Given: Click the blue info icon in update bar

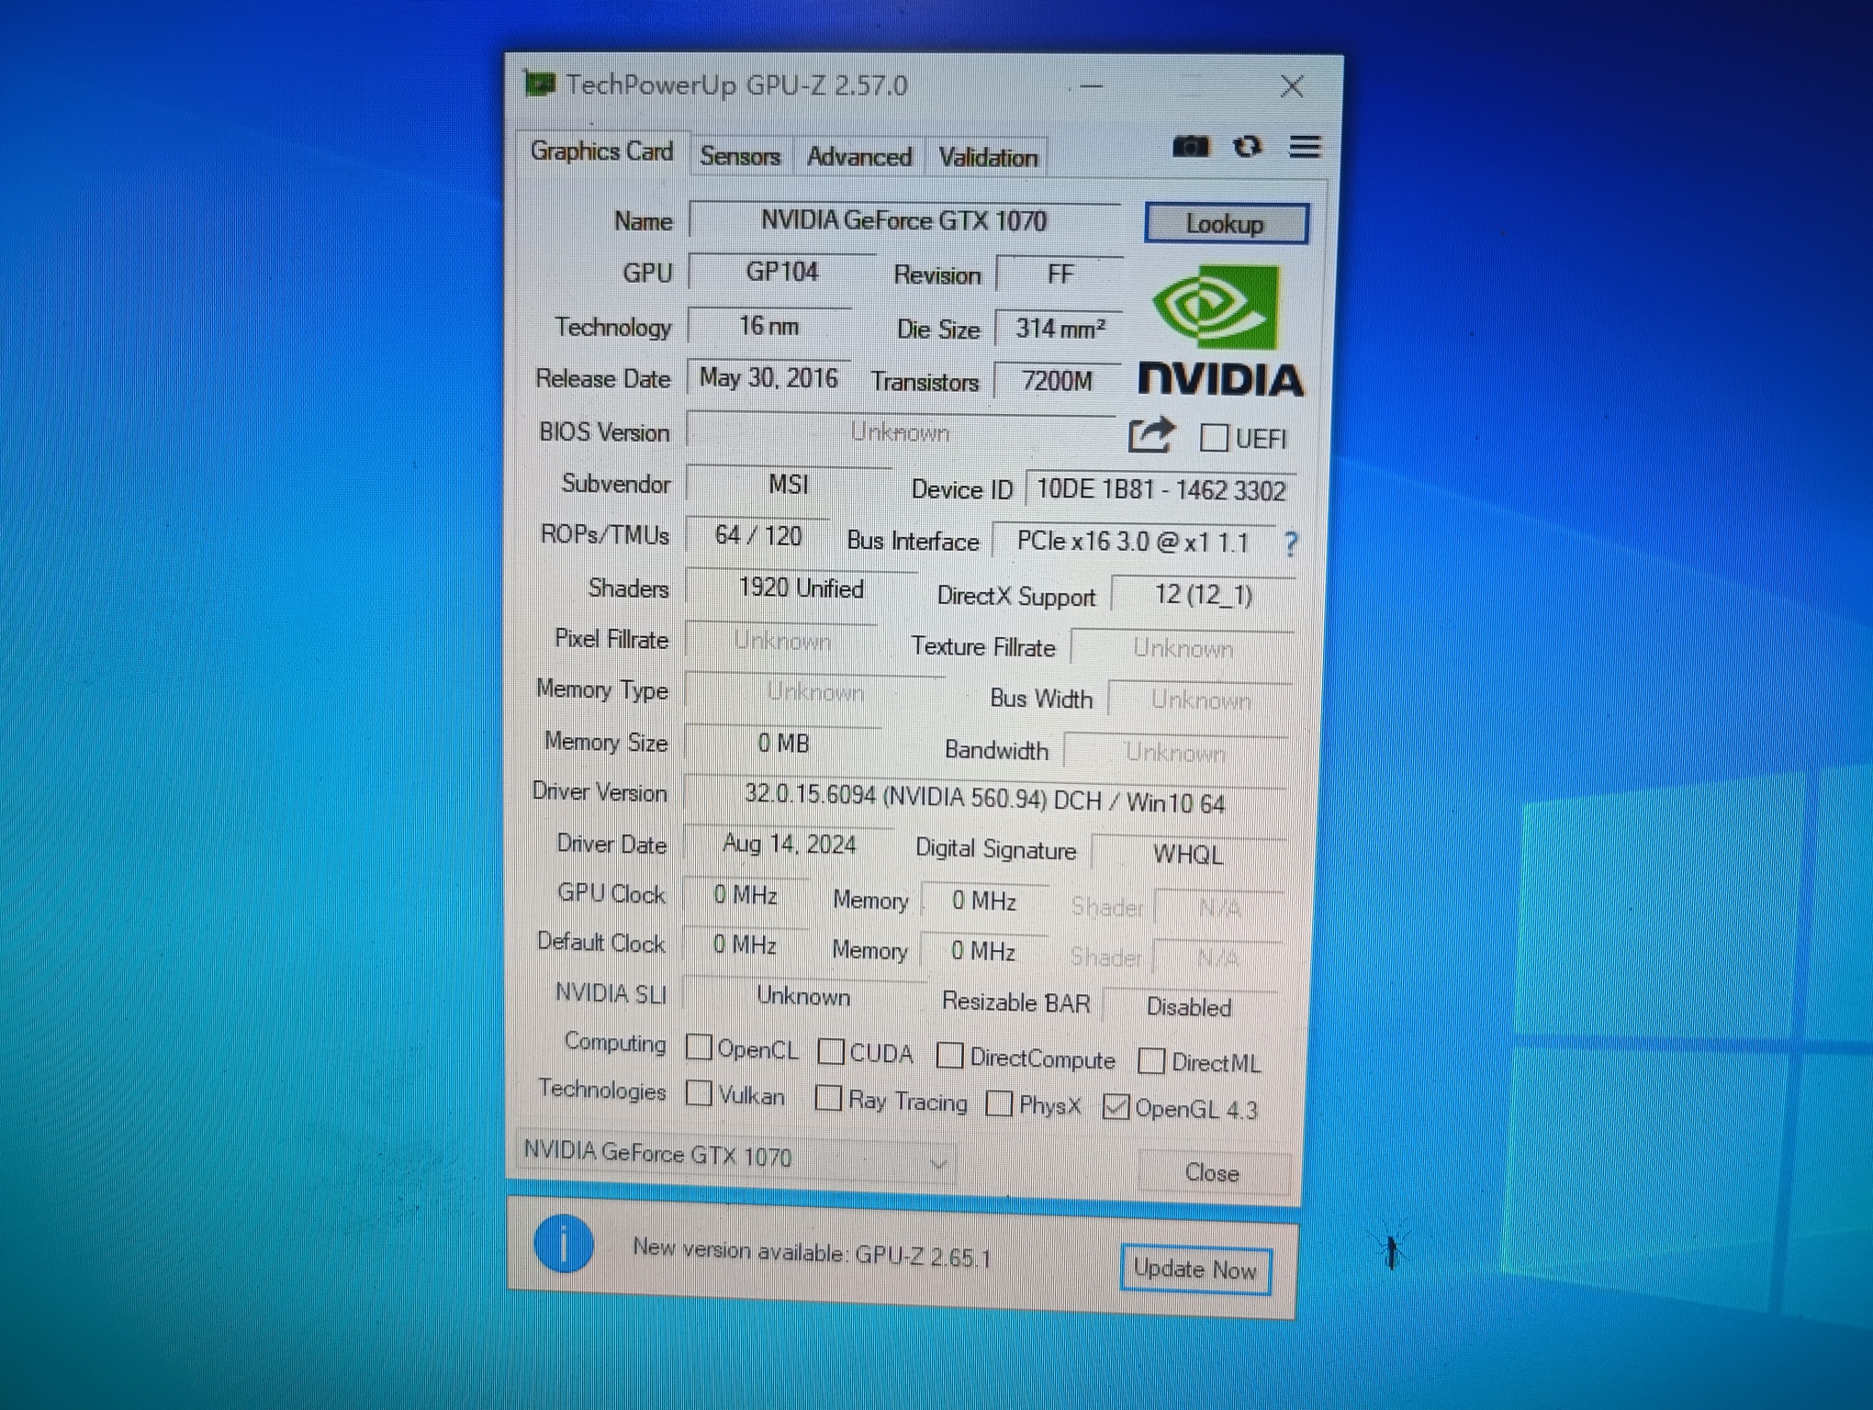Looking at the screenshot, I should pyautogui.click(x=563, y=1245).
